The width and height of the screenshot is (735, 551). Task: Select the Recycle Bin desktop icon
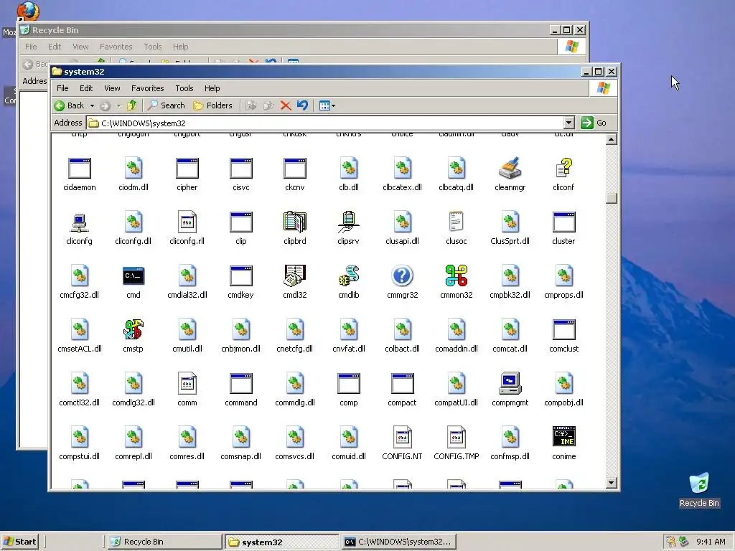pyautogui.click(x=699, y=490)
